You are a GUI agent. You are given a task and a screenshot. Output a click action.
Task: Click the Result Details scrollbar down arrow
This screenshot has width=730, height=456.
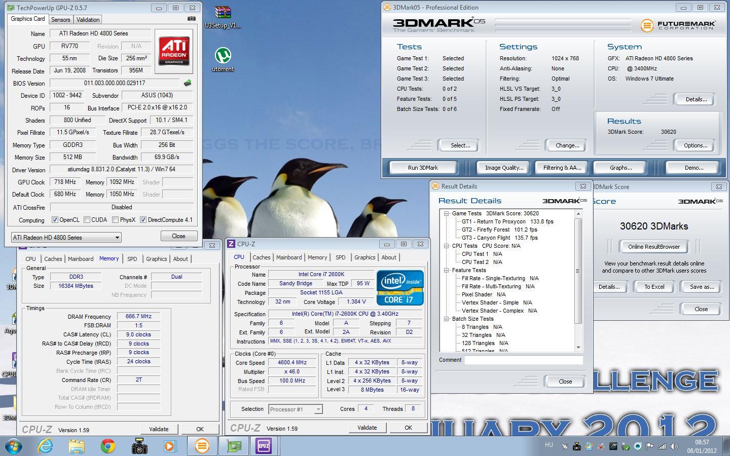tap(579, 348)
